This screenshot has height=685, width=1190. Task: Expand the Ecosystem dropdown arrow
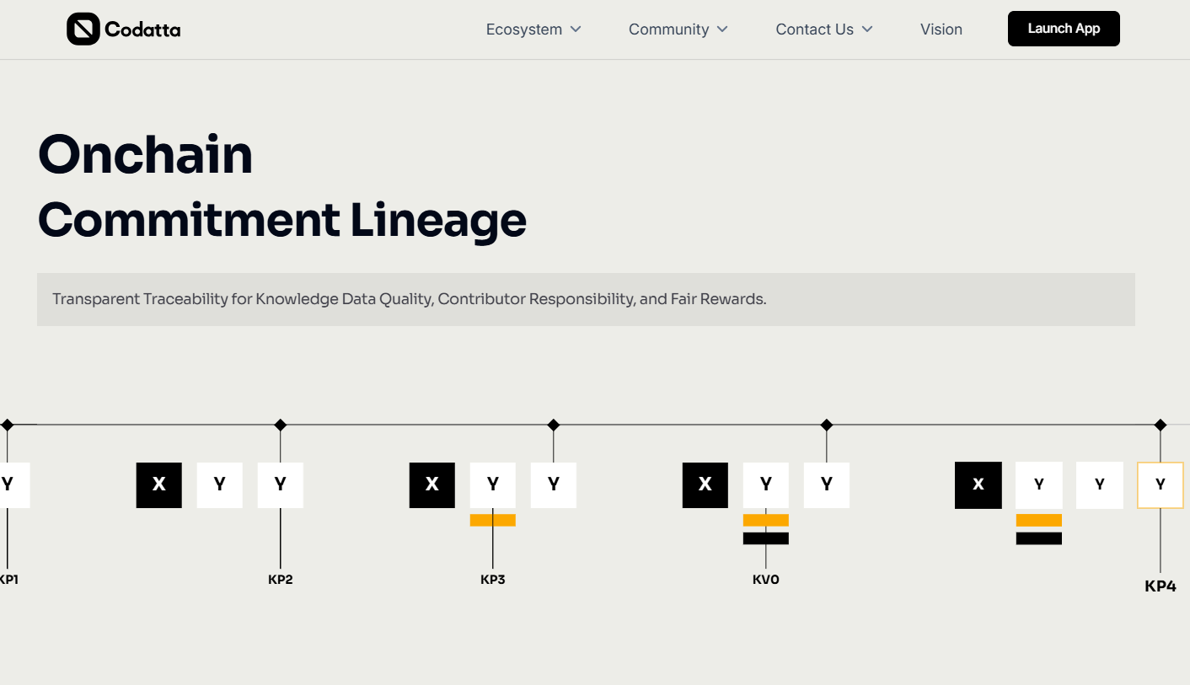[x=576, y=29]
